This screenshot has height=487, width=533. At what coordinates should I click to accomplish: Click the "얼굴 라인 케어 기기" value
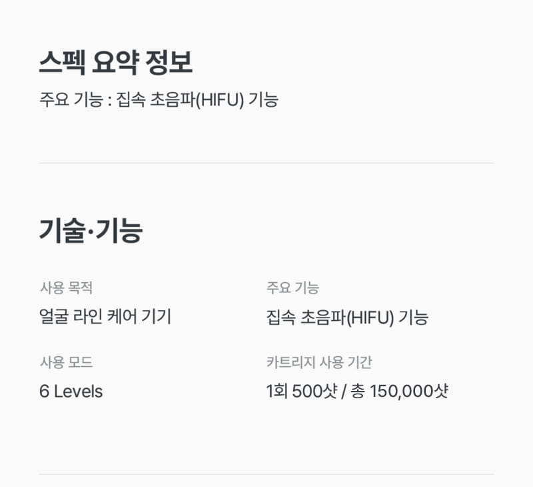pyautogui.click(x=105, y=317)
